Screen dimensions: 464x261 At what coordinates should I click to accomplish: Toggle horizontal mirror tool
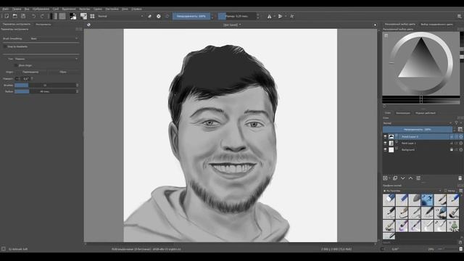click(x=269, y=16)
